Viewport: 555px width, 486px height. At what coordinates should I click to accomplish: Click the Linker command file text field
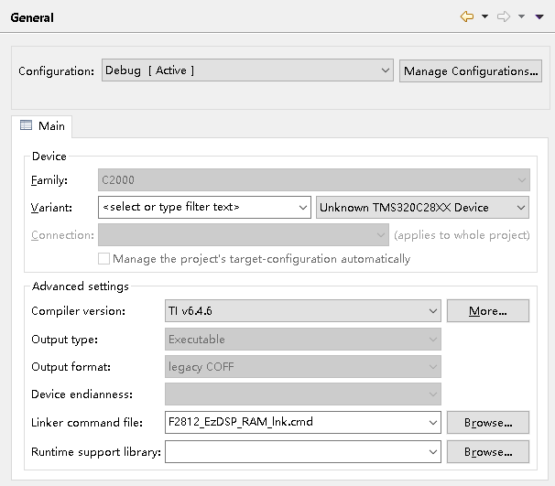[x=293, y=423]
